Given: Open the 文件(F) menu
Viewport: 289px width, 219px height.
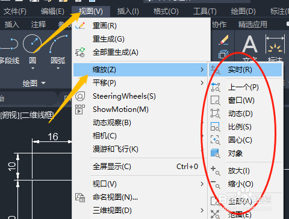Looking at the screenshot, I should (15, 11).
